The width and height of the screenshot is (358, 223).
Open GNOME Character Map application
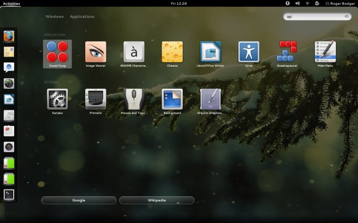134,54
